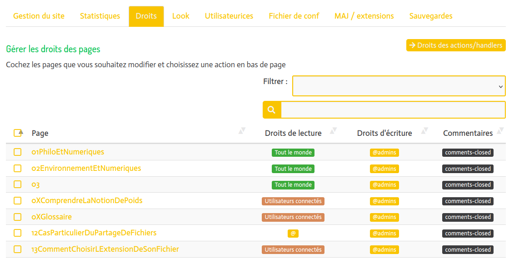Open the 12CasParticulierDuPartageDeFichiers link

click(x=94, y=233)
